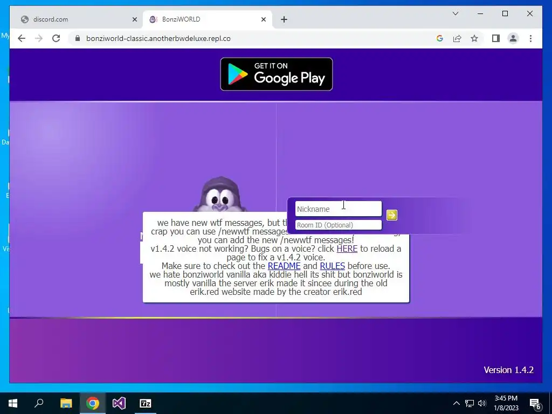Viewport: 552px width, 414px height.
Task: Click the Google icon in address bar
Action: [x=440, y=38]
